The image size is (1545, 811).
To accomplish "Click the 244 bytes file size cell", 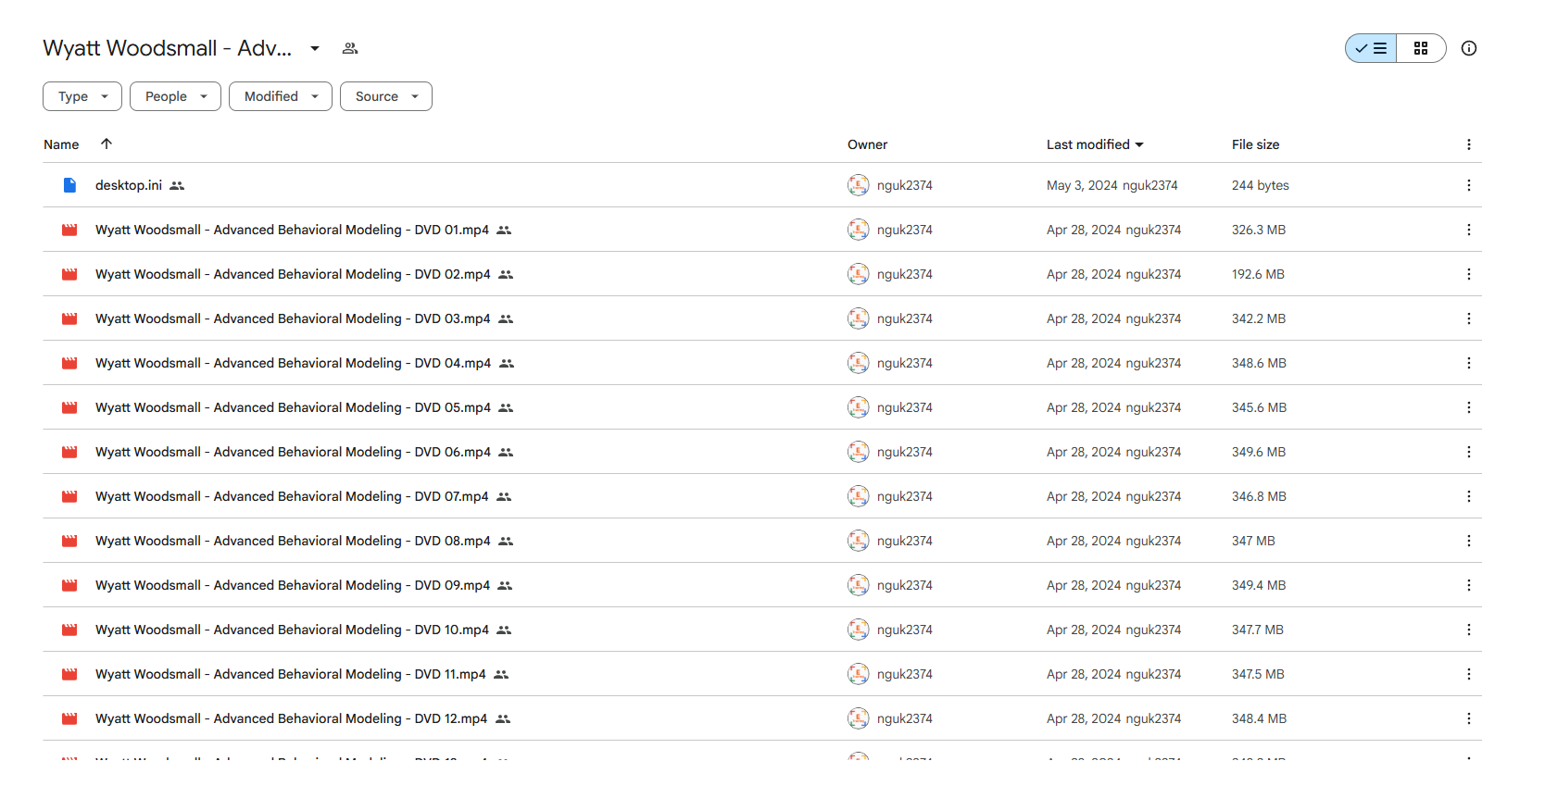I will (x=1261, y=185).
